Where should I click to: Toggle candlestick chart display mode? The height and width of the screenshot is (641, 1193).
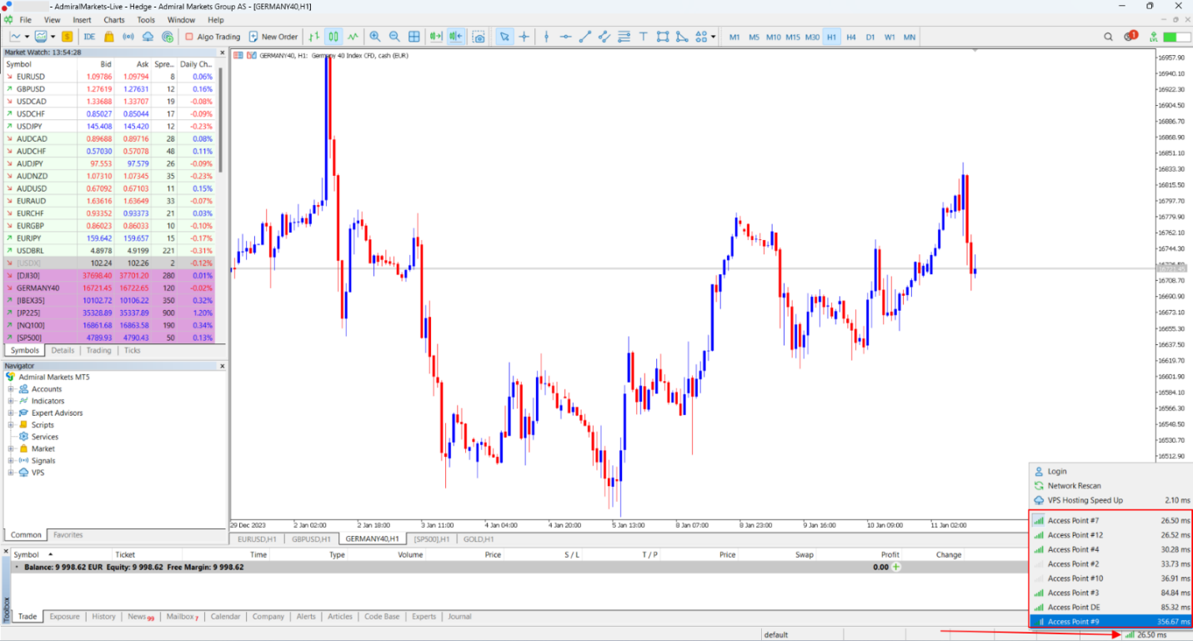333,37
